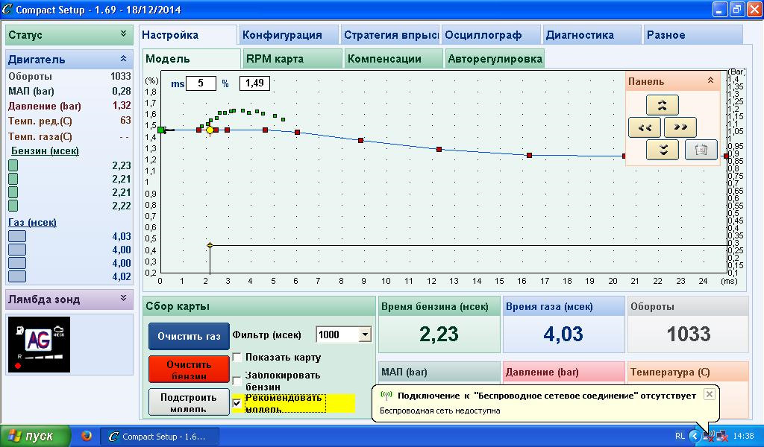Click the double left-arrow button in Панель
Viewport: 764px width, 447px height.
[645, 127]
